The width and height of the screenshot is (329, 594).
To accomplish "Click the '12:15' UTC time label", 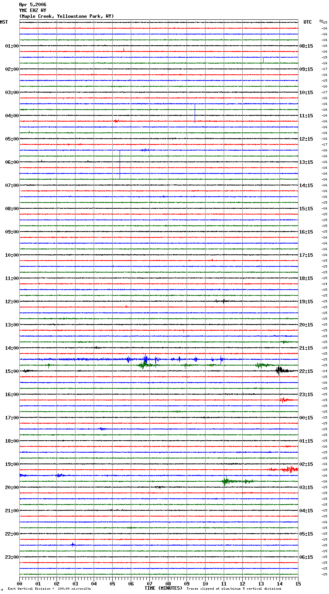I will [306, 139].
